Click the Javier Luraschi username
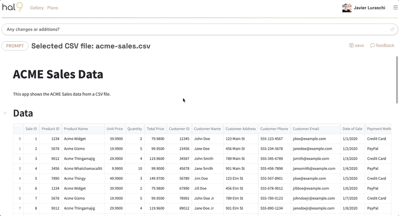Image resolution: width=399 pixels, height=216 pixels. click(369, 8)
